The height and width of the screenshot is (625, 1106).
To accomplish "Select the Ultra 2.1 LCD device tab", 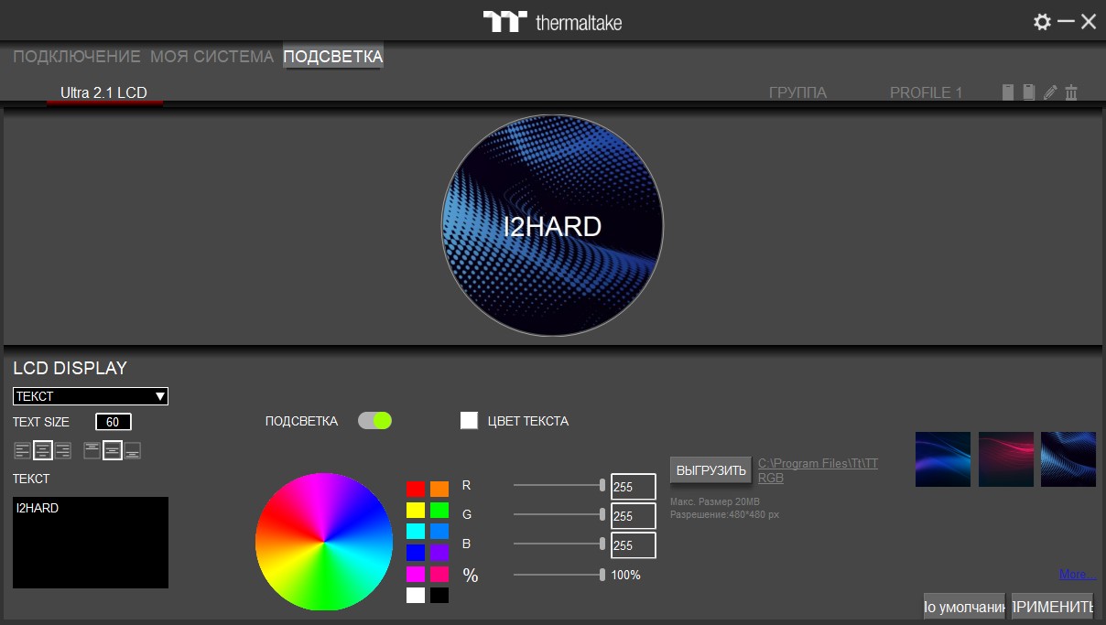I will coord(103,92).
